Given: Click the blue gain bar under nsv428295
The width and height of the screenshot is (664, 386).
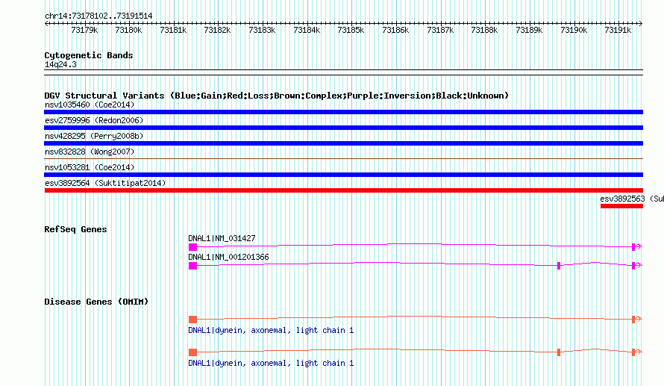Looking at the screenshot, I should click(x=343, y=143).
